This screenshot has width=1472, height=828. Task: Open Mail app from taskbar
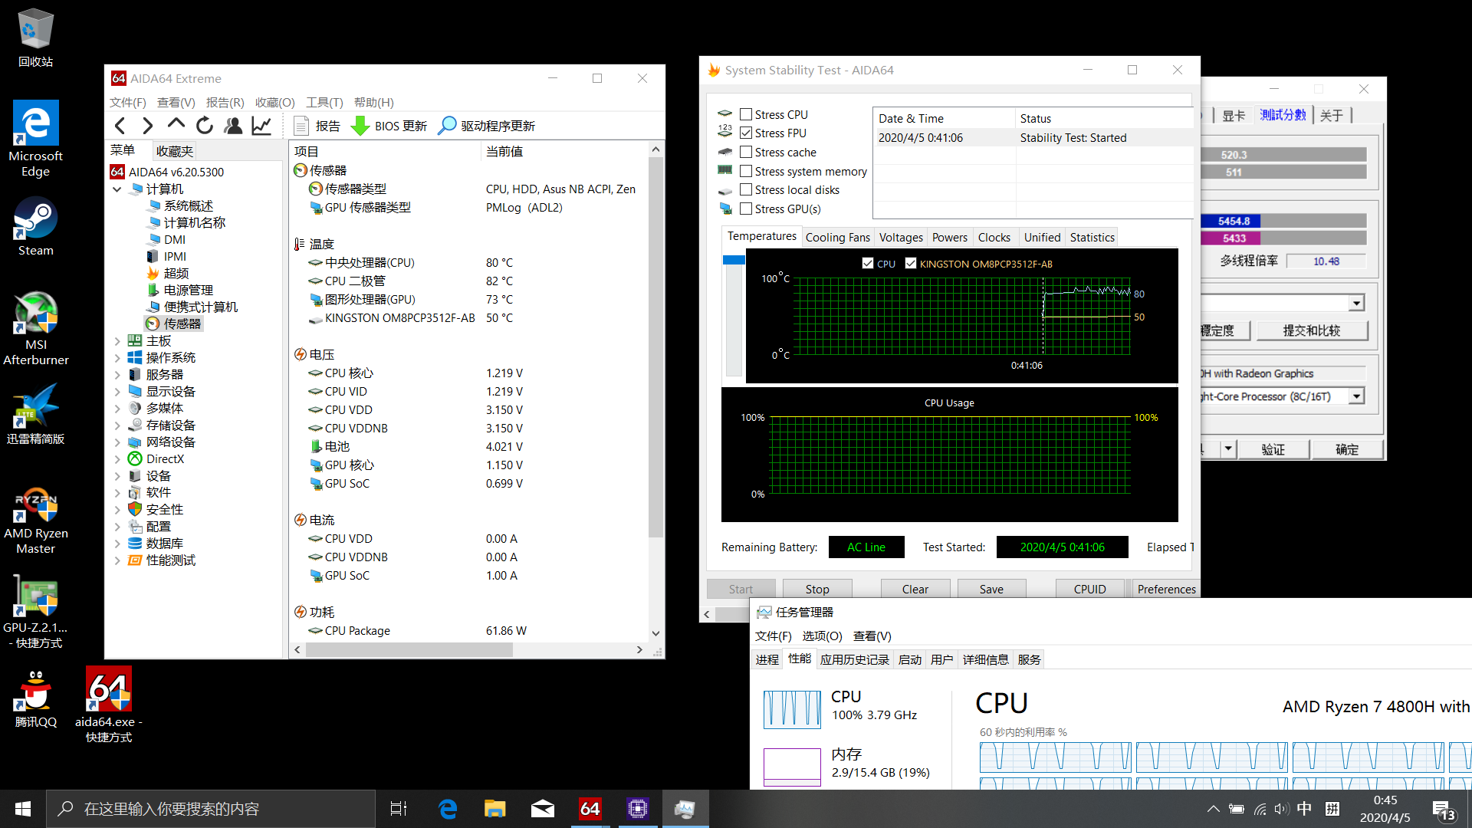tap(543, 809)
